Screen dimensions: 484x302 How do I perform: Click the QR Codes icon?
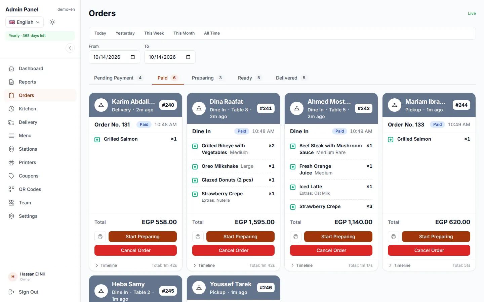tap(11, 189)
